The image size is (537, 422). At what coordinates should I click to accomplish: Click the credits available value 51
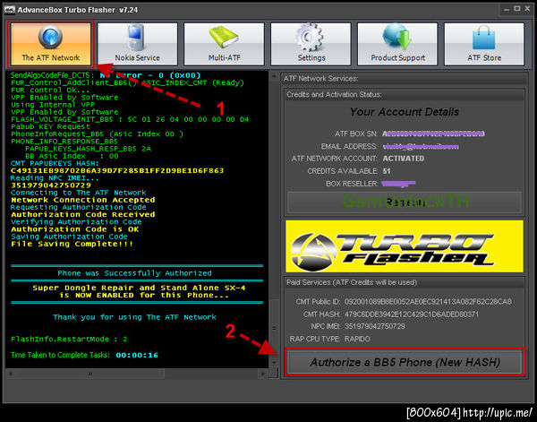387,171
